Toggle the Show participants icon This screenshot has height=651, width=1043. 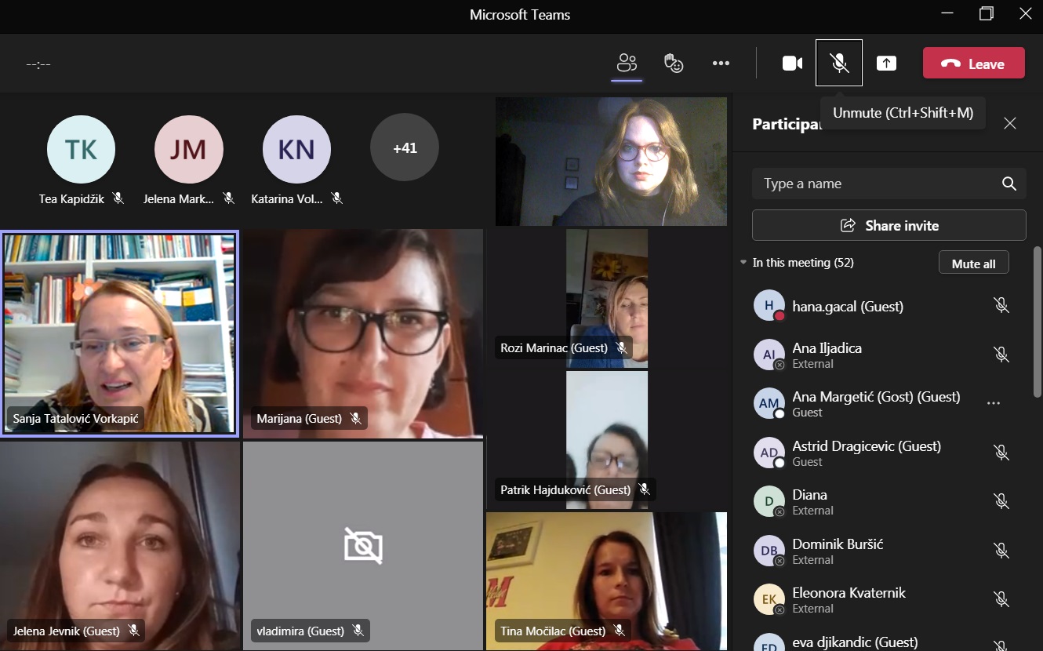click(x=627, y=63)
